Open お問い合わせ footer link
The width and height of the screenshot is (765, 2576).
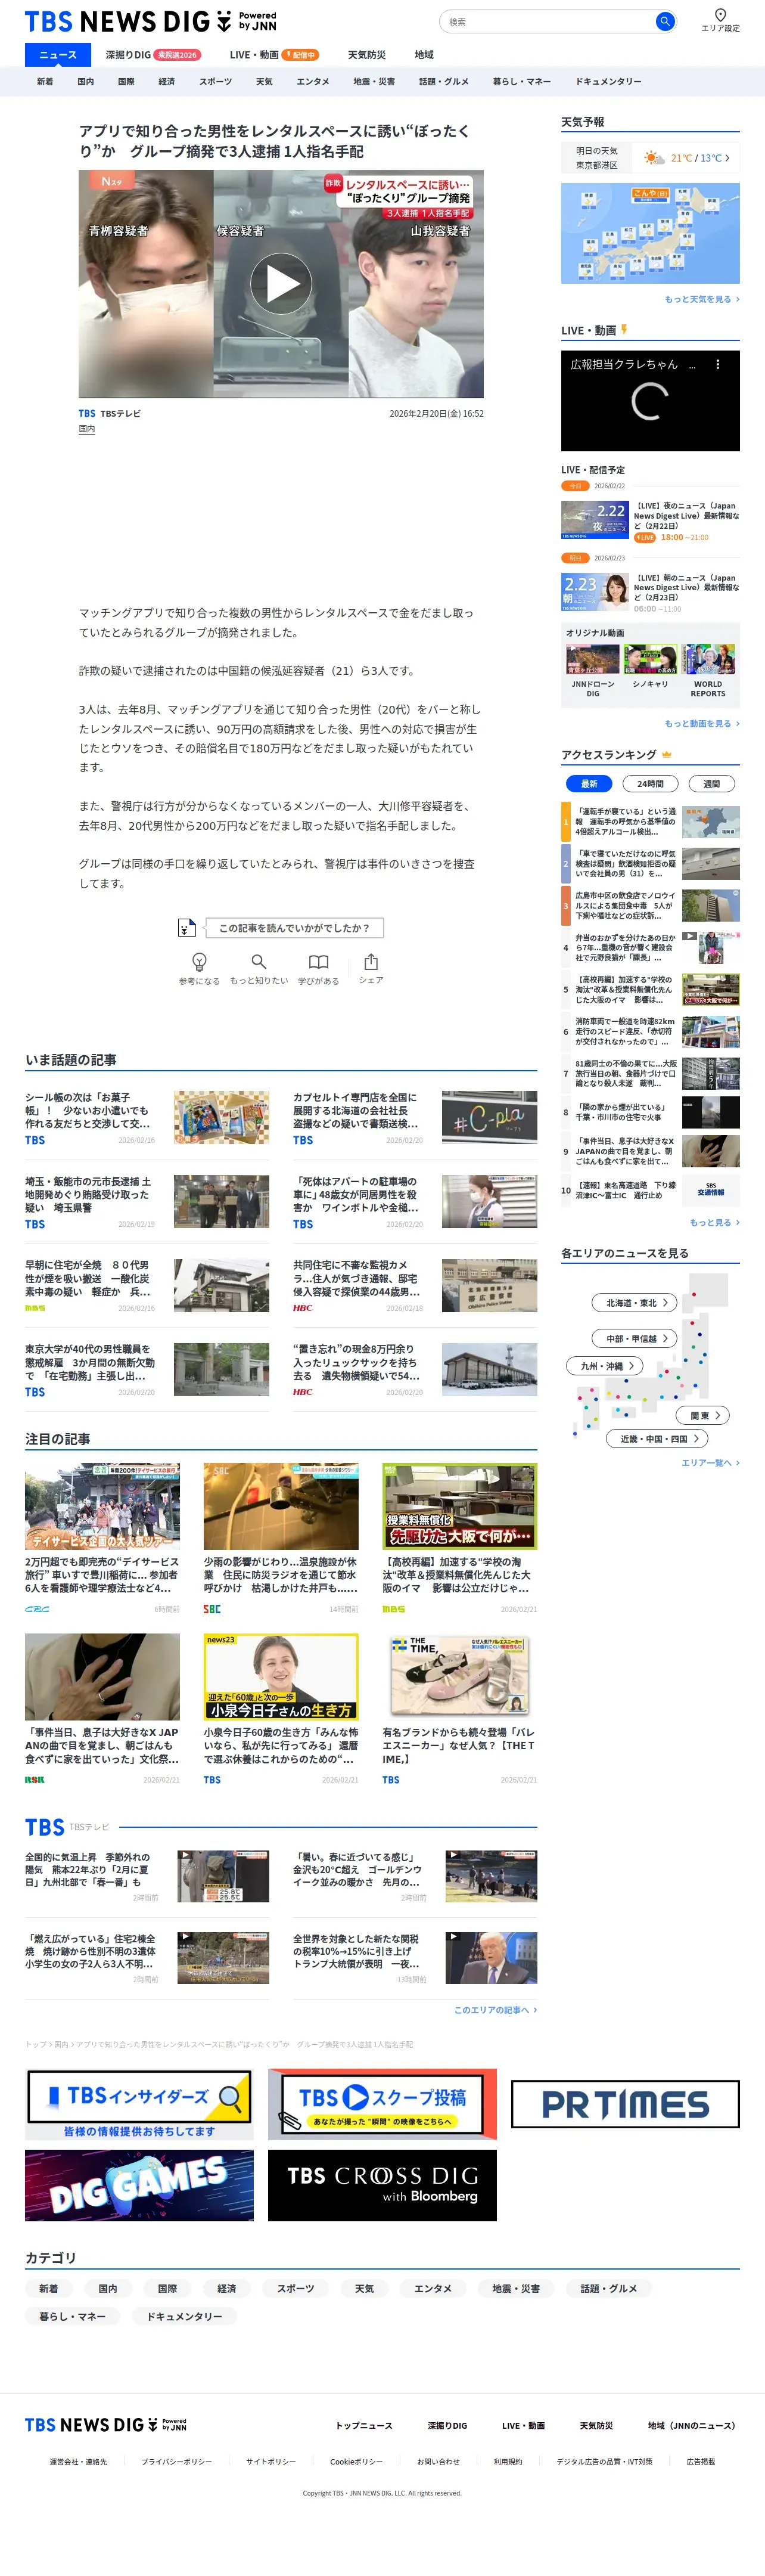438,2462
